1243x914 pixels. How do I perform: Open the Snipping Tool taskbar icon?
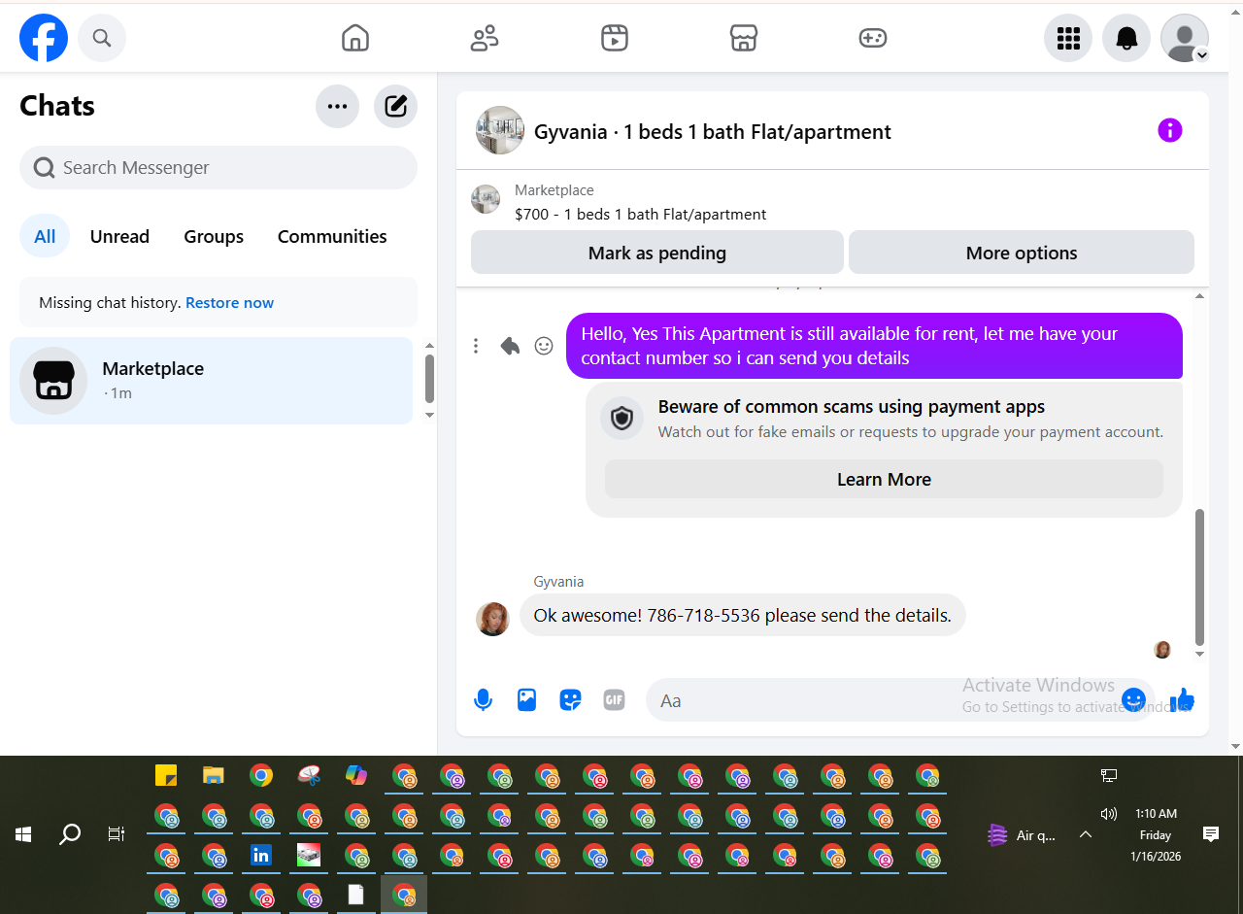(x=309, y=775)
